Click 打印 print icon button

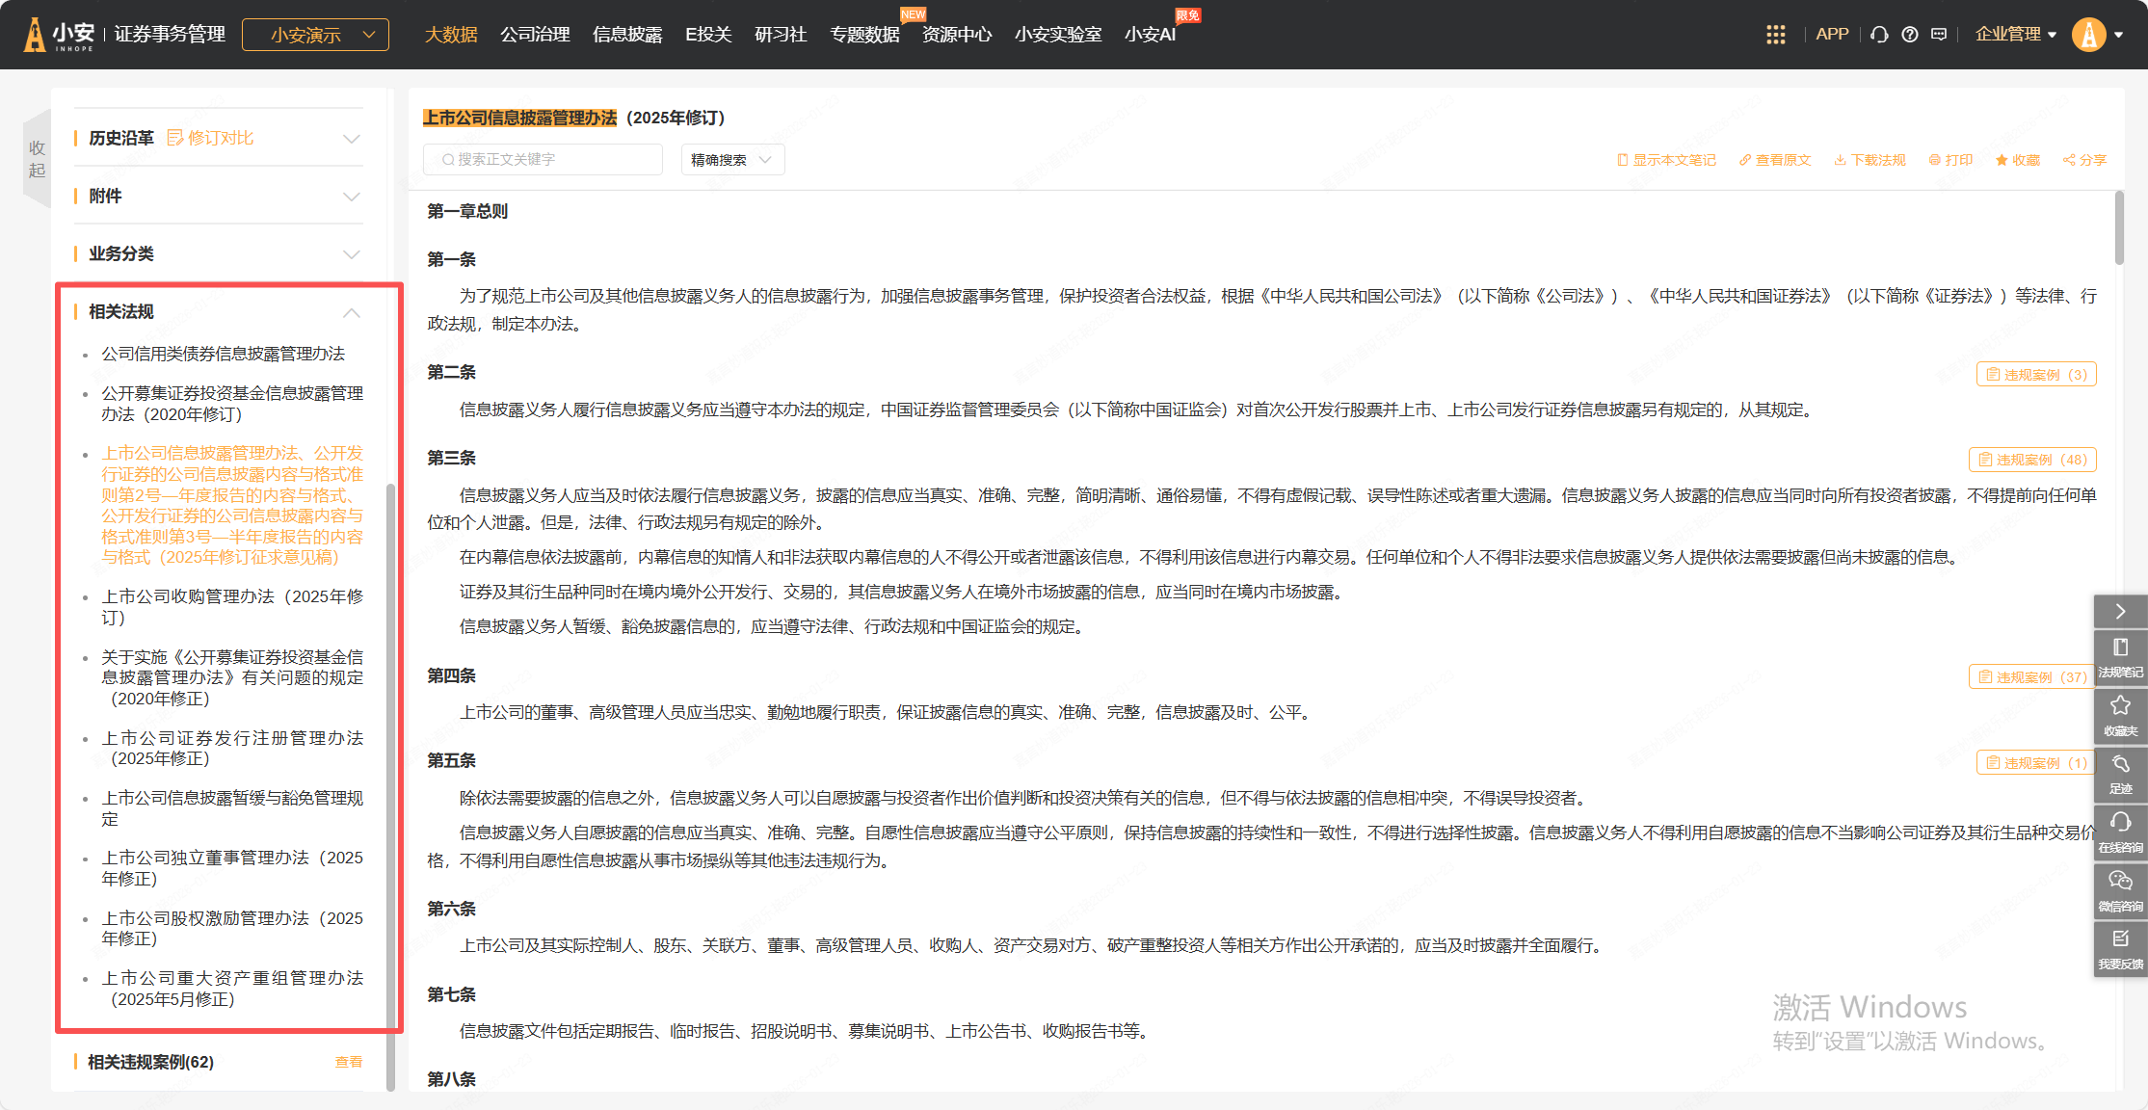click(1950, 160)
